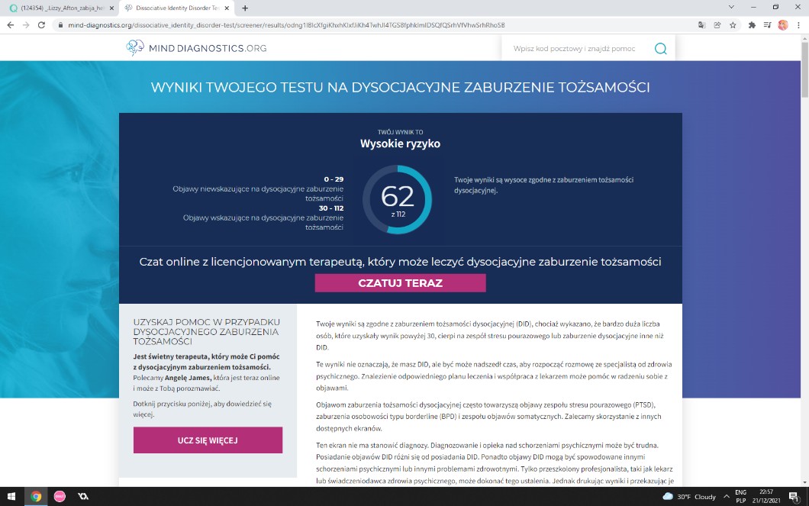Click the search magnifier icon in site header
The image size is (809, 506).
660,49
